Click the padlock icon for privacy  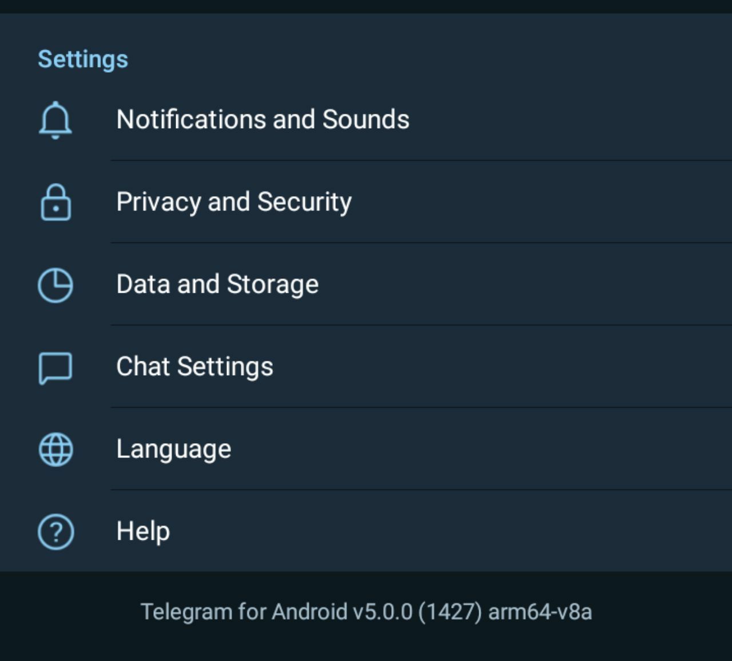coord(55,202)
